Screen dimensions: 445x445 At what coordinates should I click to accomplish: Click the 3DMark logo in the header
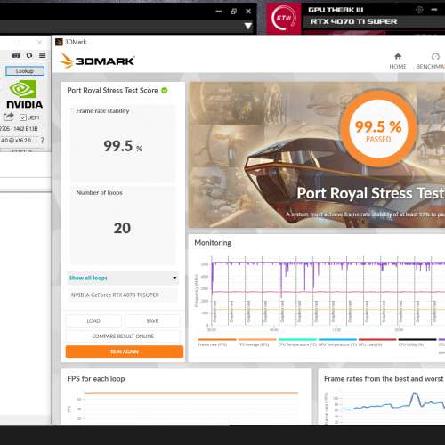97,61
